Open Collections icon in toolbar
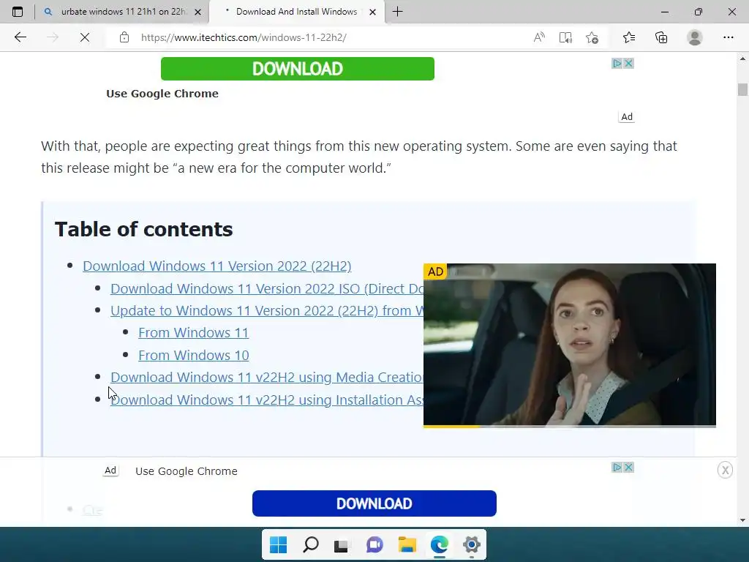 tap(661, 37)
